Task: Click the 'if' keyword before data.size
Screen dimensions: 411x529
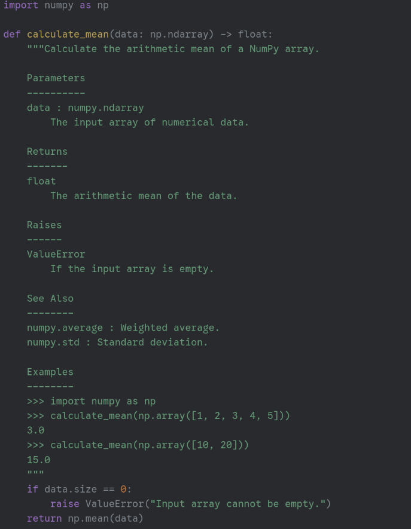Action: tap(32, 489)
